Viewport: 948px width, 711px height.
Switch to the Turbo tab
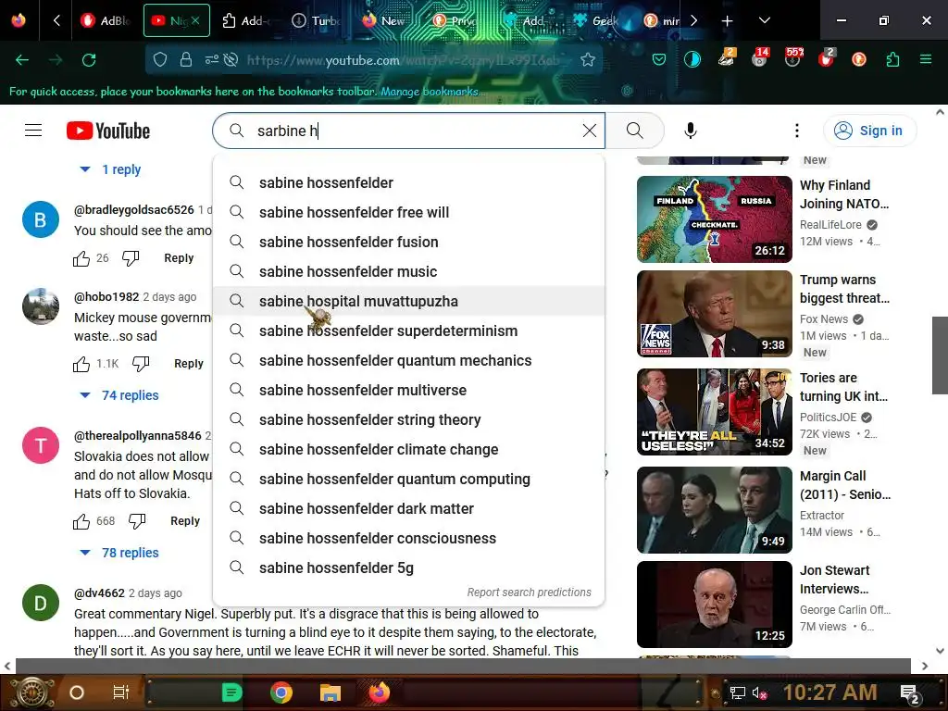click(x=317, y=20)
